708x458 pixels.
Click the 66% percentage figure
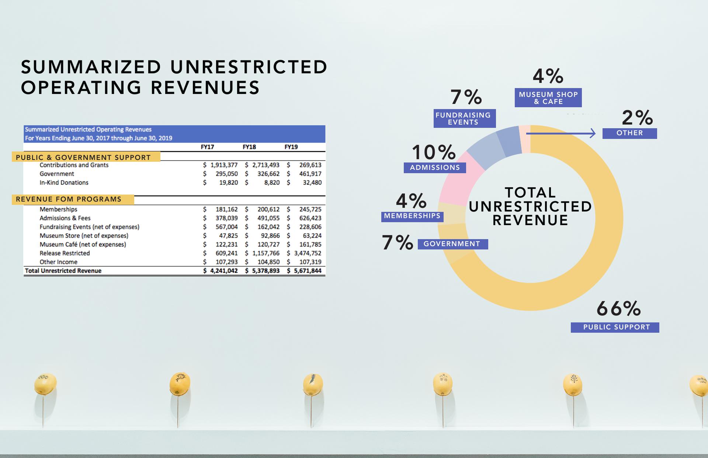618,308
